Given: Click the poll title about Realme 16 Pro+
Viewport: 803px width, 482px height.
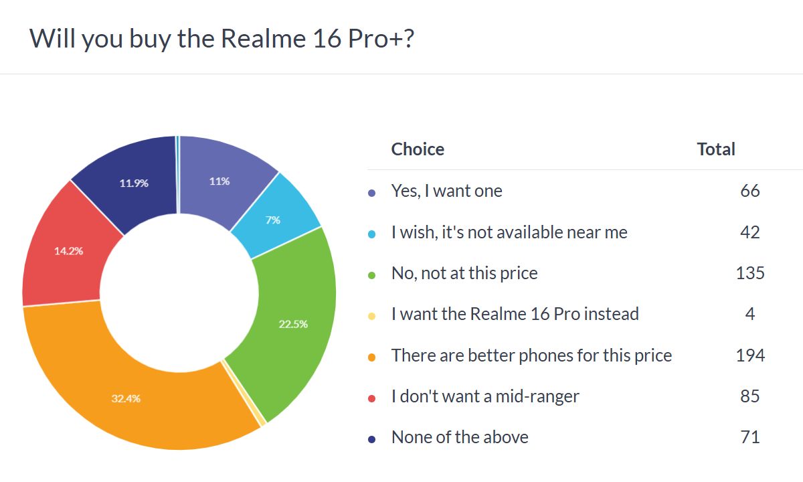Looking at the screenshot, I should (x=222, y=39).
